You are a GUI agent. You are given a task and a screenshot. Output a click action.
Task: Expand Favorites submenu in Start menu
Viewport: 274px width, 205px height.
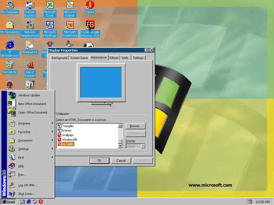31,132
